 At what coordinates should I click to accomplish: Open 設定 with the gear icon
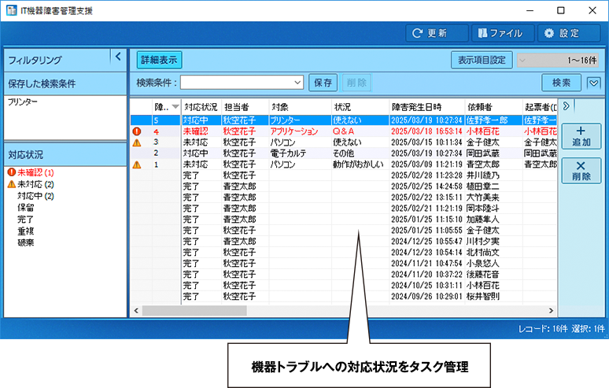[569, 33]
